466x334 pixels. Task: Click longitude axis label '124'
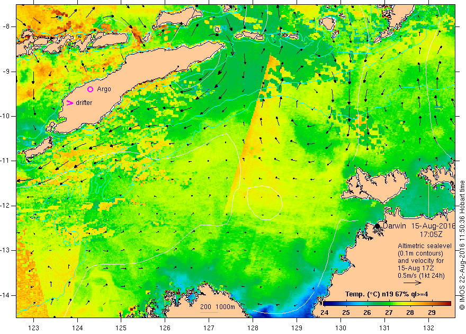tap(77, 328)
